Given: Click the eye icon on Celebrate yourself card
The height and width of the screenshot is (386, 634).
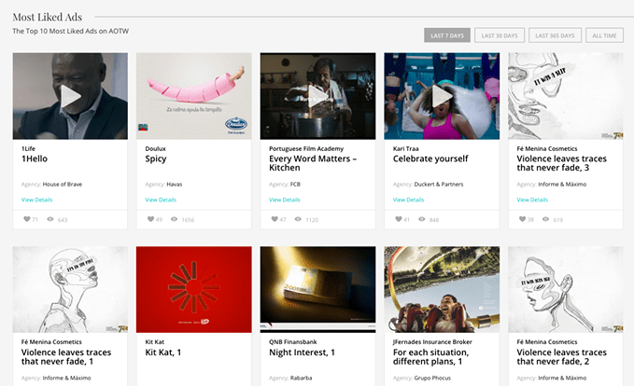Looking at the screenshot, I should pyautogui.click(x=422, y=219).
